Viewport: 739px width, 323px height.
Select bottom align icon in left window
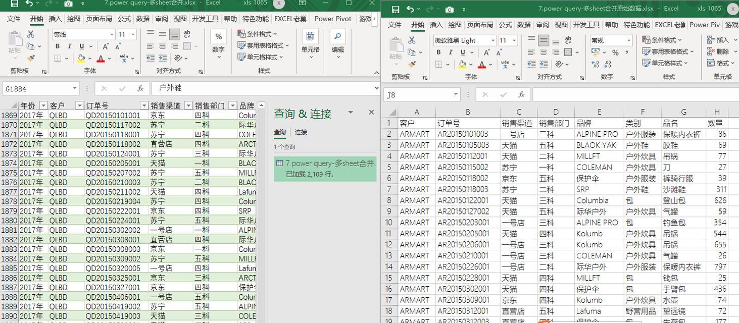pos(174,34)
